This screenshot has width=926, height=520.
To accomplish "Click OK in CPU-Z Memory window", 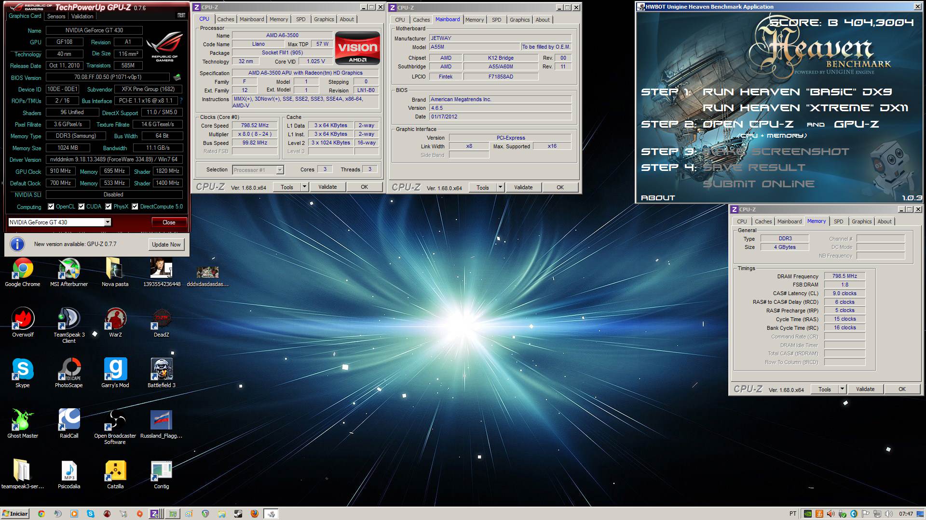I will (x=902, y=389).
